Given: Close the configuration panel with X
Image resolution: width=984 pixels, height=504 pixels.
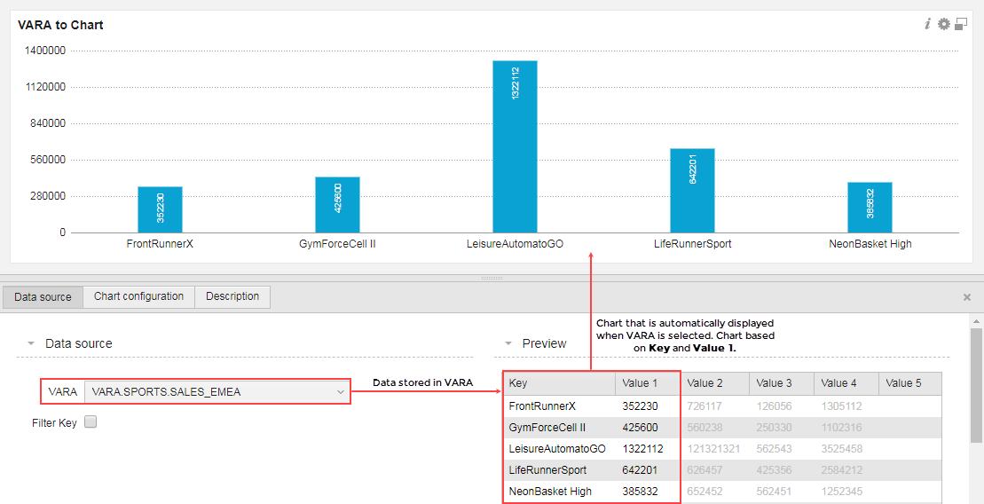Looking at the screenshot, I should 967,297.
